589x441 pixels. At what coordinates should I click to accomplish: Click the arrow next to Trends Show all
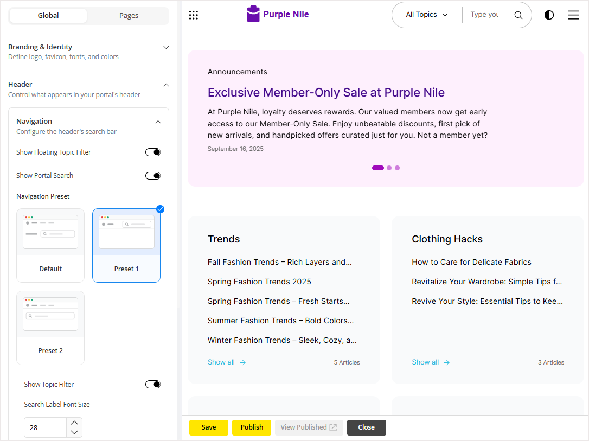(x=242, y=362)
